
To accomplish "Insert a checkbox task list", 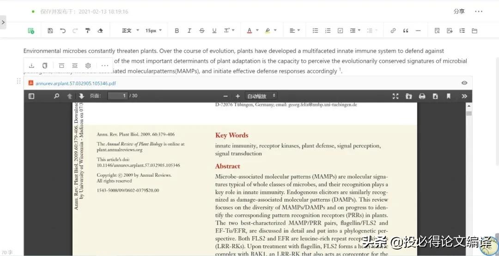I will [x=340, y=31].
